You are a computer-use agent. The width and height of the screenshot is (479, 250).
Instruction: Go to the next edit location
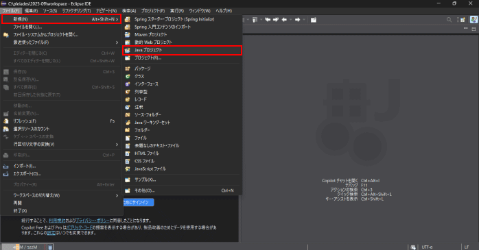pyautogui.click(x=276, y=20)
